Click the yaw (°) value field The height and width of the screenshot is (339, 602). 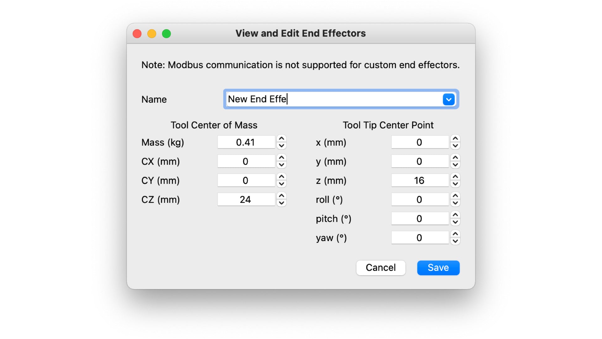(x=420, y=238)
